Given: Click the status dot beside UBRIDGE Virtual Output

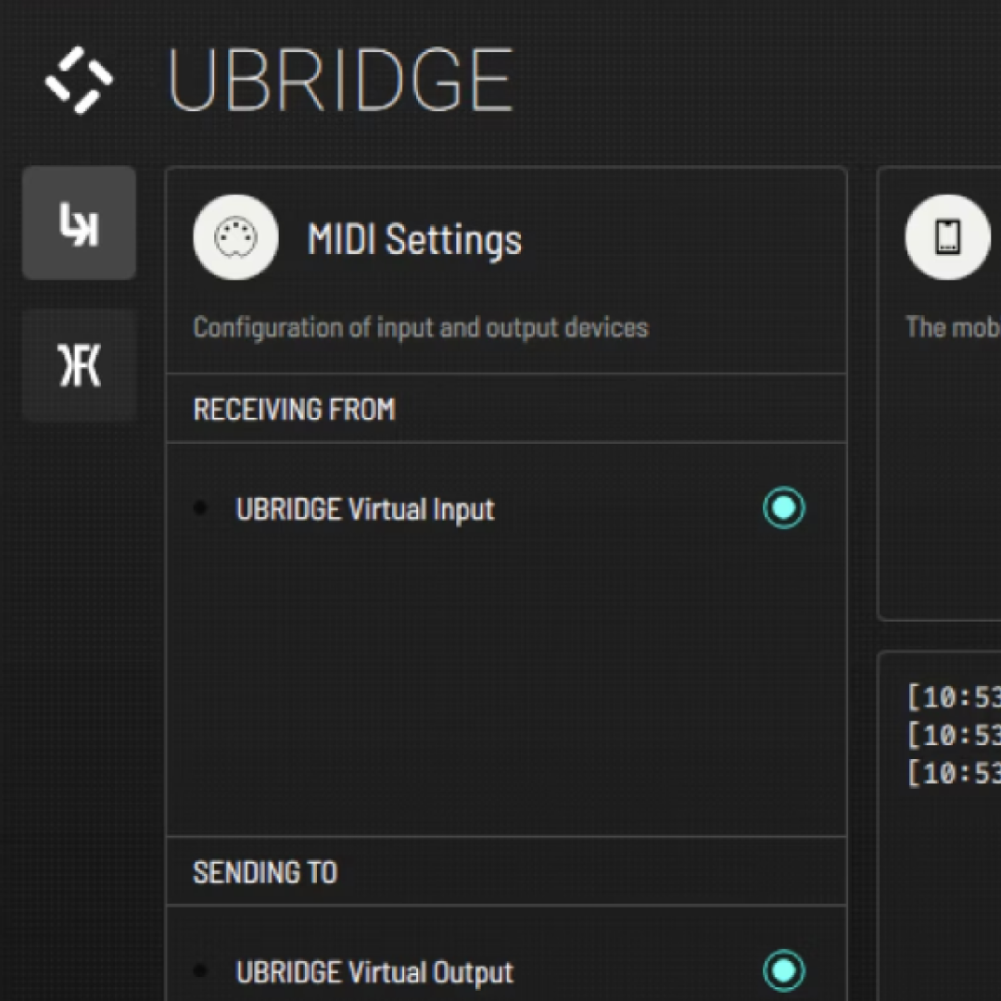Looking at the screenshot, I should click(200, 971).
